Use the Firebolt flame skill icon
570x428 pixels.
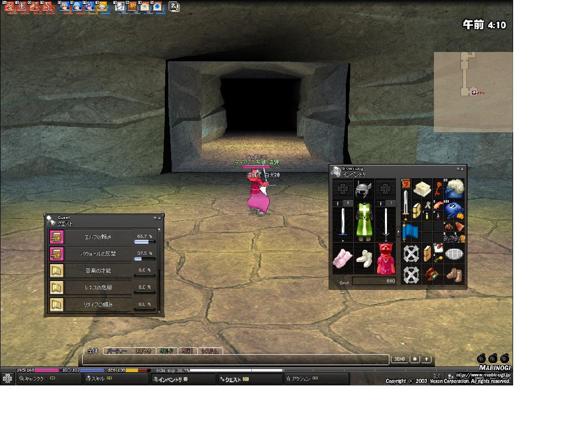(64, 6)
